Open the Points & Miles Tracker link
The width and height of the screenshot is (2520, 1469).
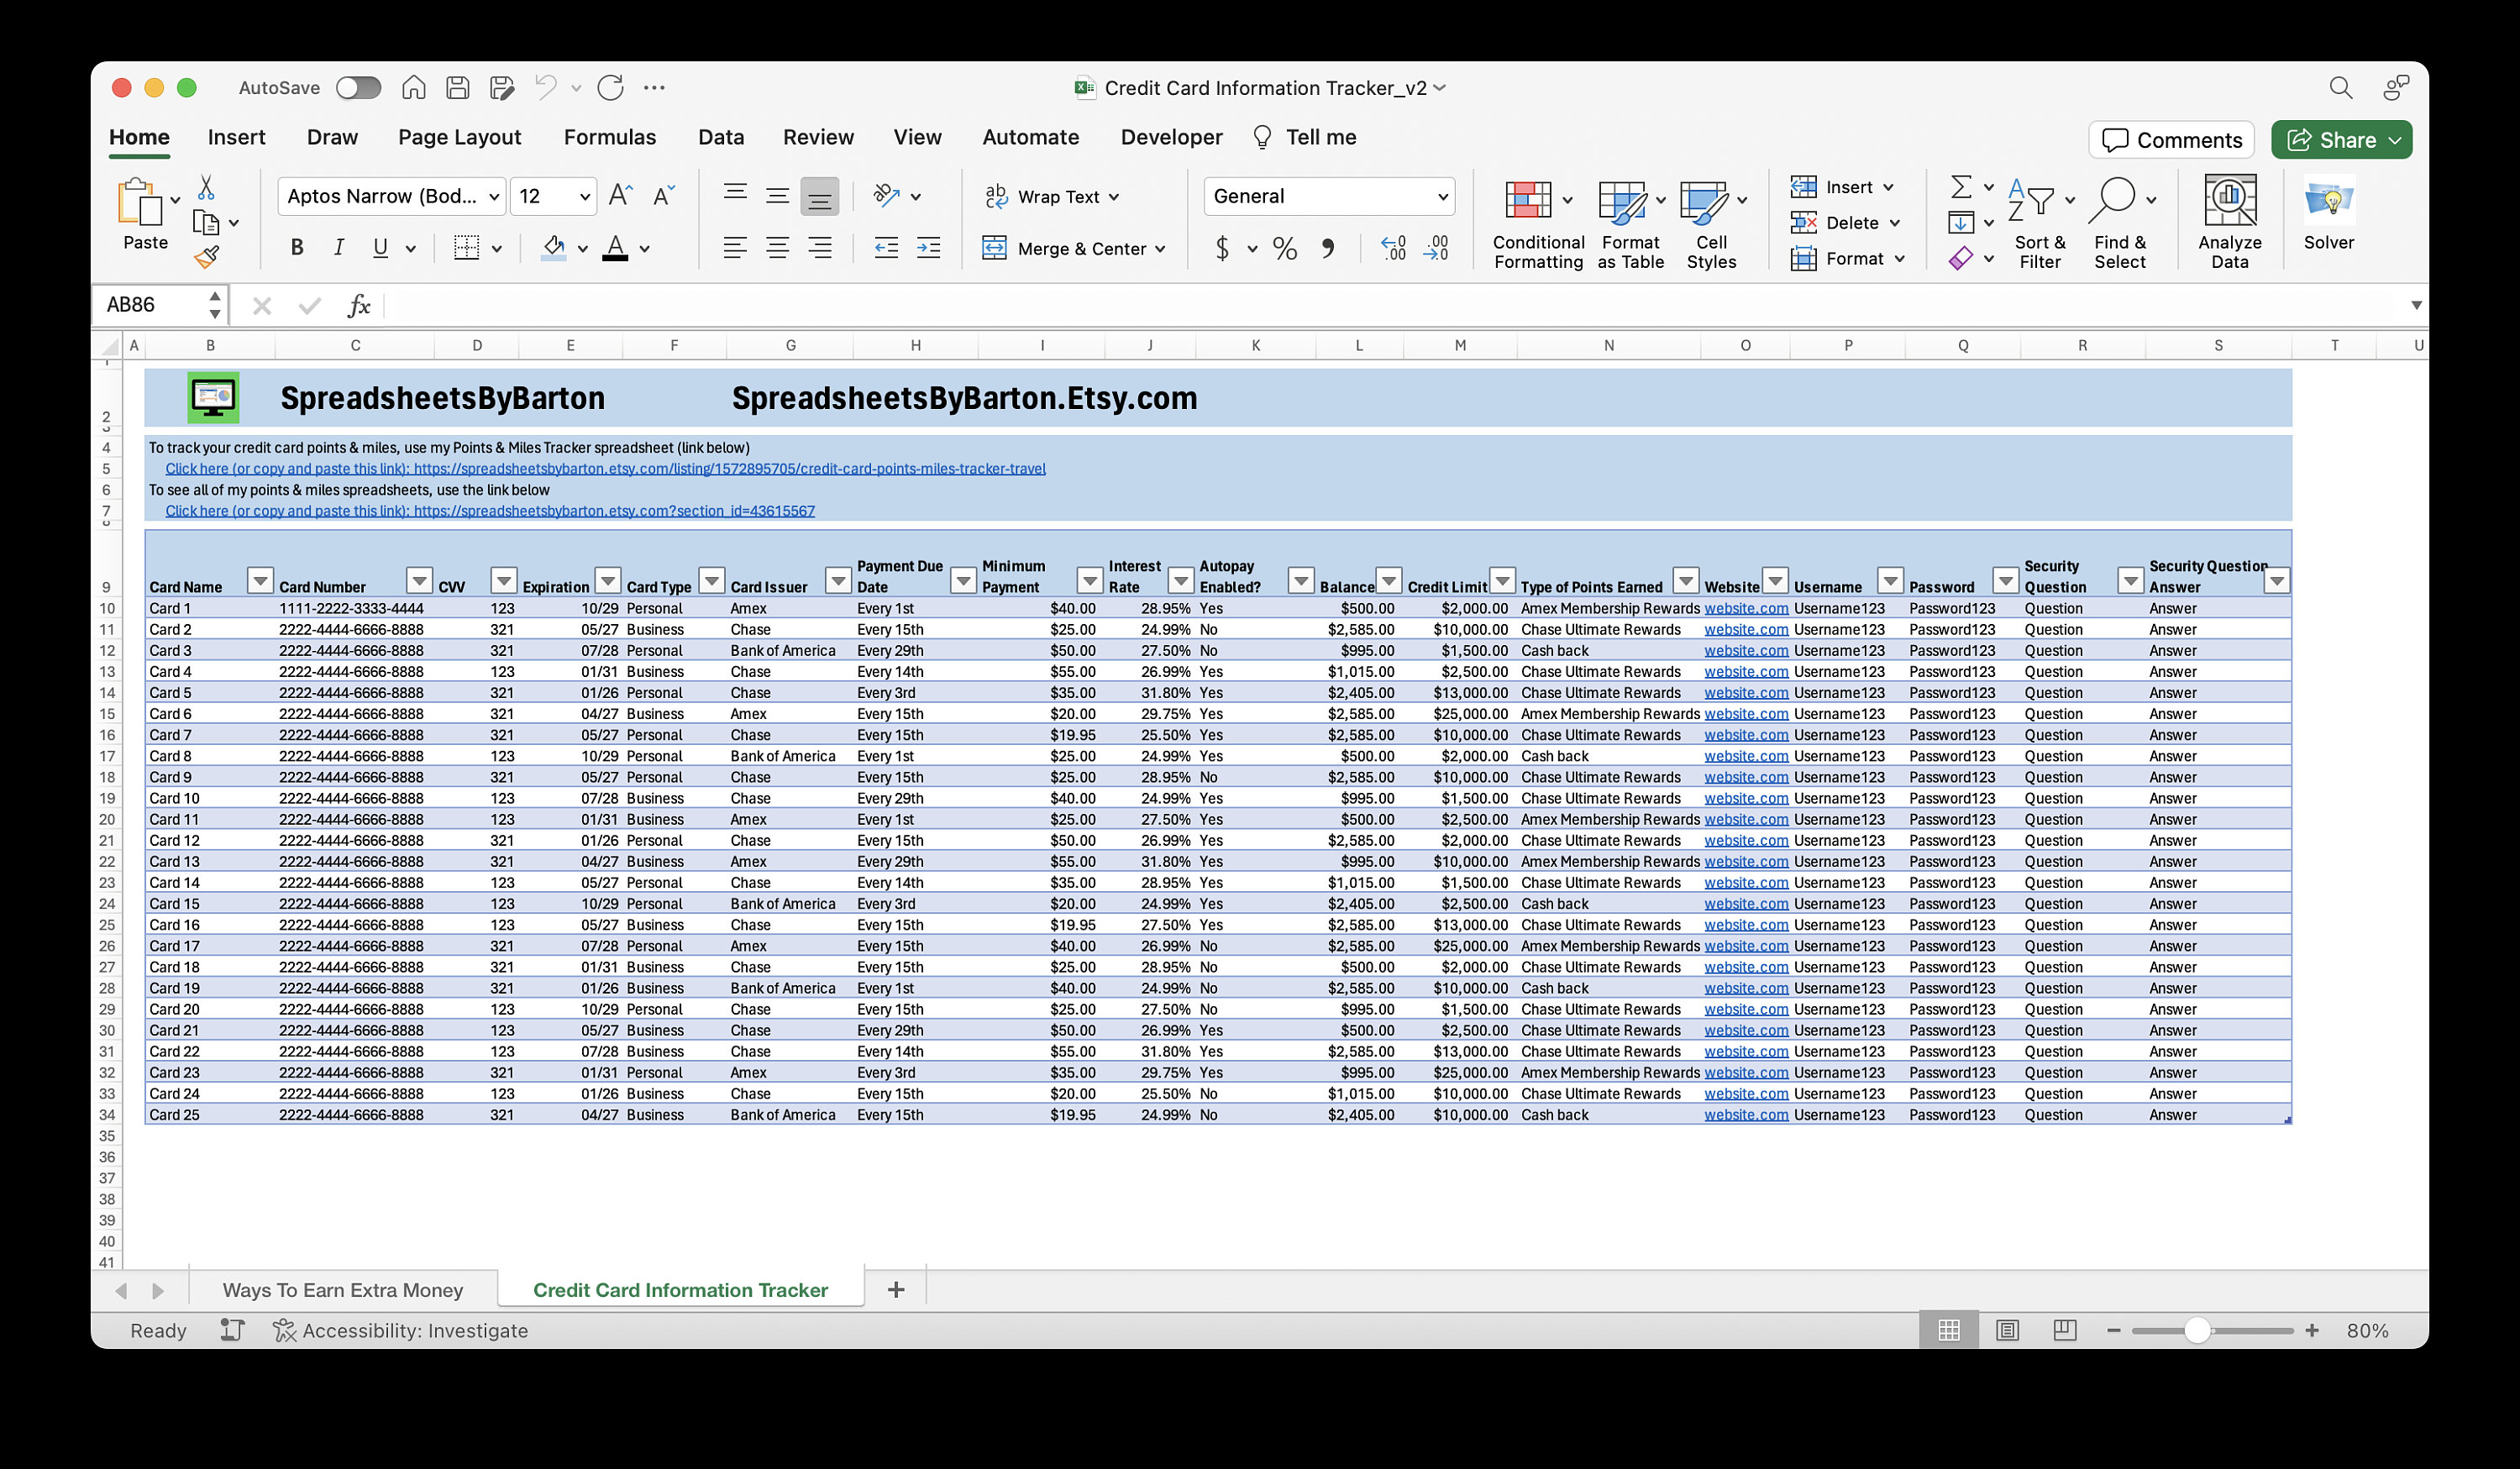tap(605, 468)
